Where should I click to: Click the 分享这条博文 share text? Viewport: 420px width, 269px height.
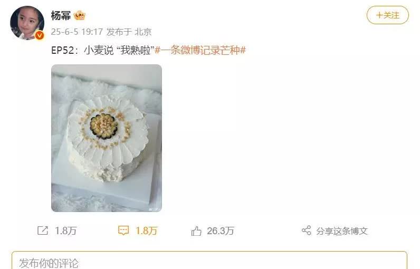click(x=342, y=230)
